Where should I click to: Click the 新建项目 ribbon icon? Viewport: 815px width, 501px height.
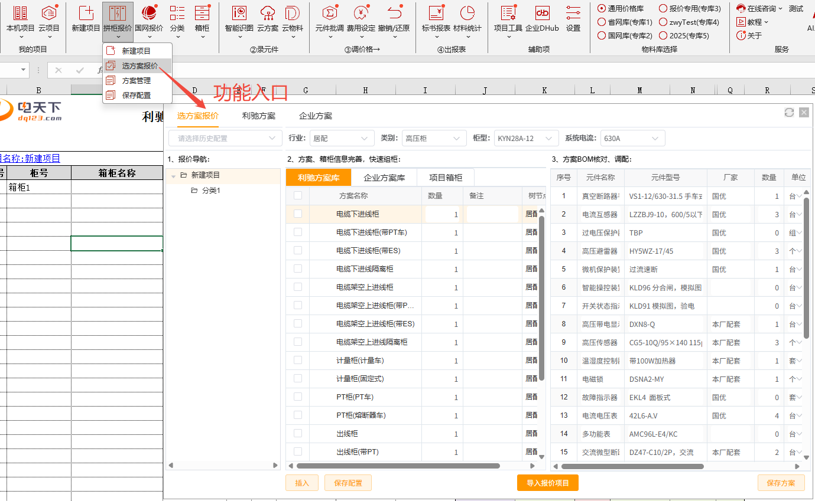(x=86, y=19)
